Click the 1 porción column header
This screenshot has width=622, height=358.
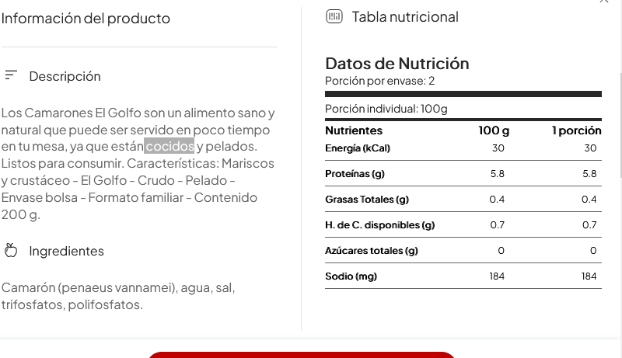pos(576,130)
